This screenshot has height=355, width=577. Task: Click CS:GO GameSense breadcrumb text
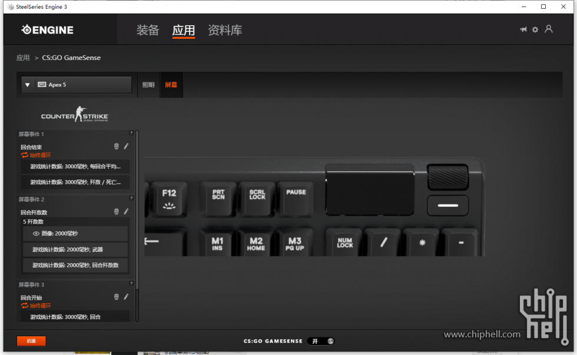(71, 58)
